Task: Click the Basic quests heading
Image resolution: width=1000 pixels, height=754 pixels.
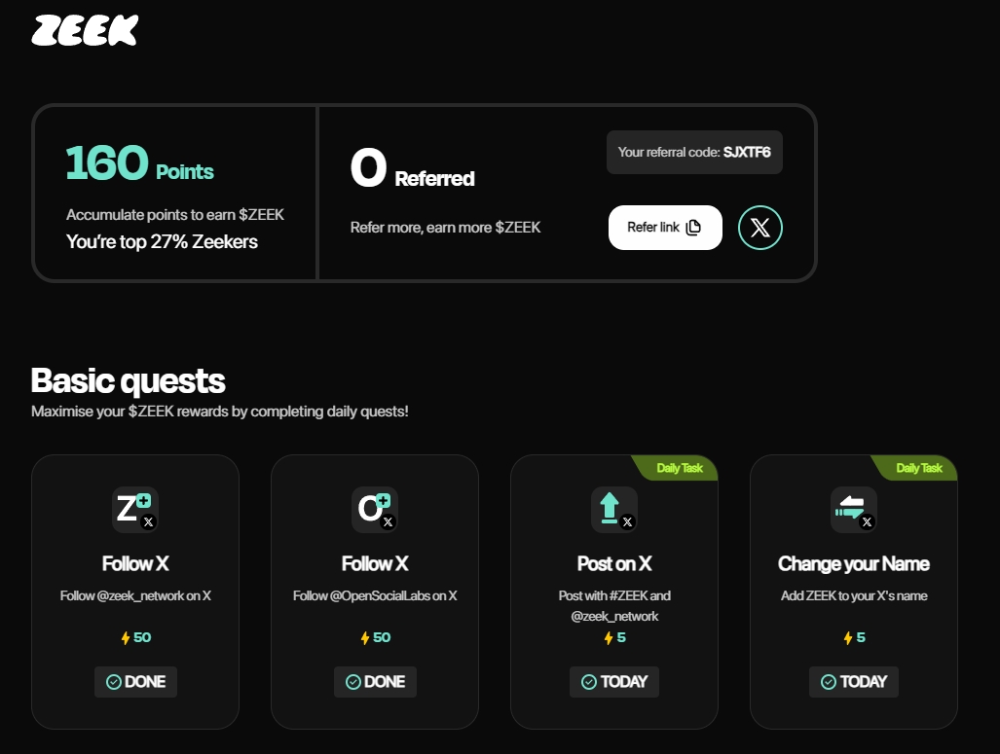Action: [x=129, y=380]
